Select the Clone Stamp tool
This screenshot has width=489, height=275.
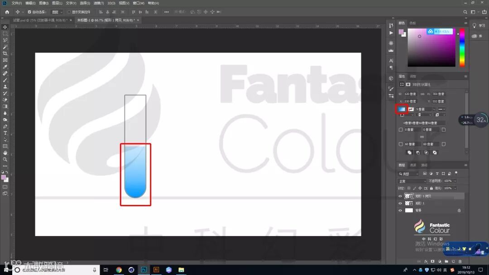click(x=5, y=86)
